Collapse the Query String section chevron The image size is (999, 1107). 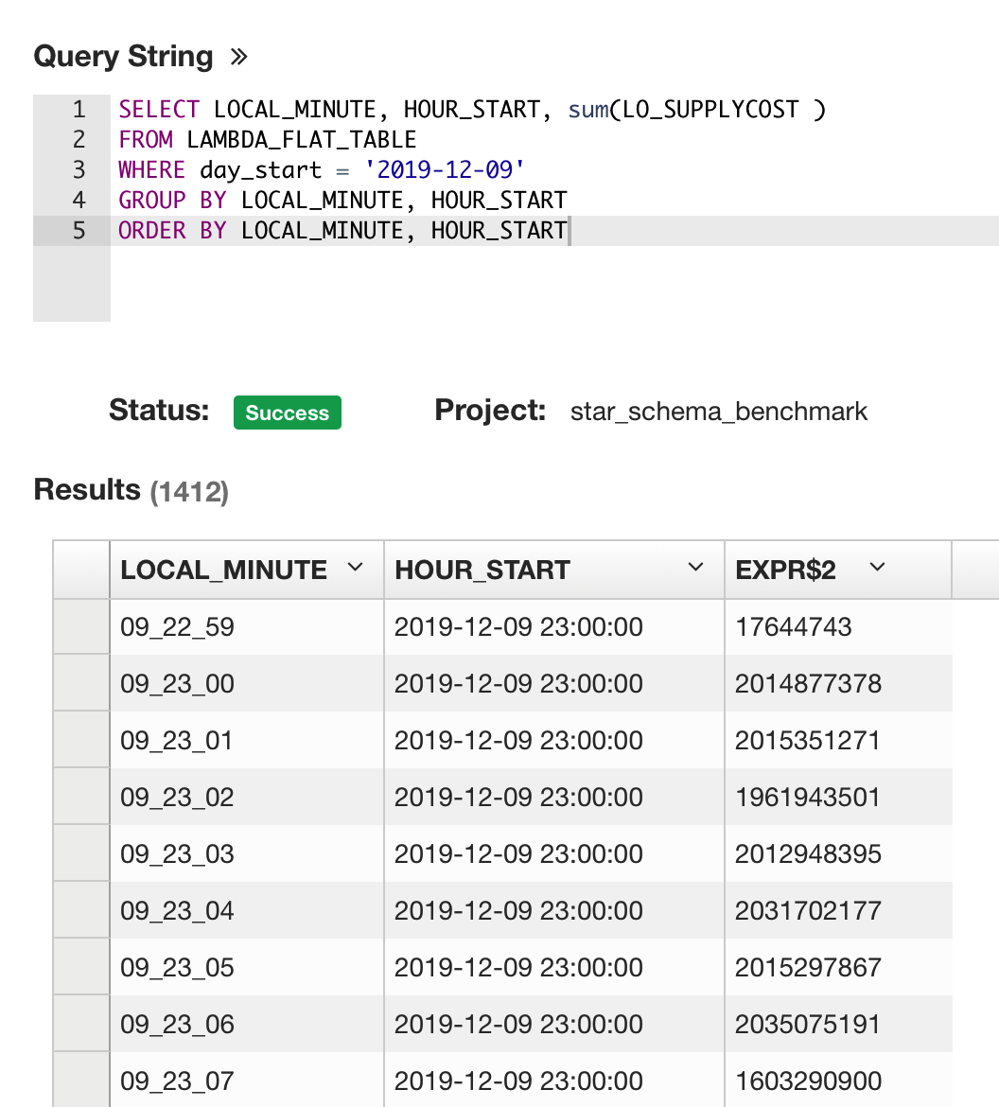238,57
